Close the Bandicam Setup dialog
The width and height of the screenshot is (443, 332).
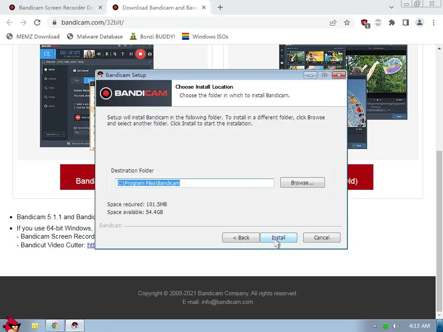[x=339, y=75]
